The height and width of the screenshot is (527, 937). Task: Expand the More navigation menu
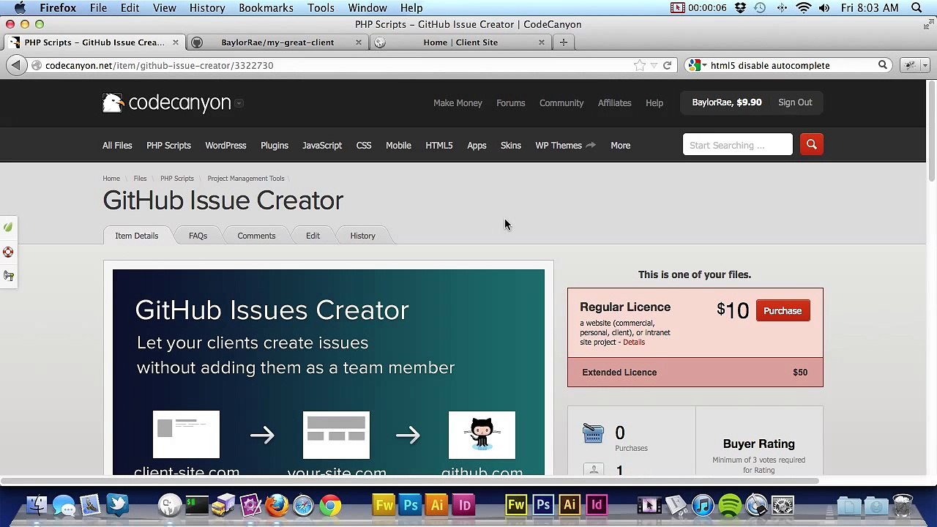coord(620,145)
